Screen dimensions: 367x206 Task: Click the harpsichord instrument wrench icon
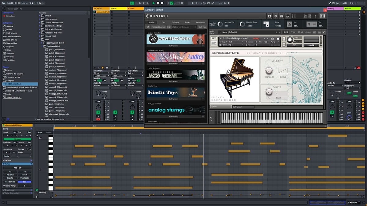point(214,38)
